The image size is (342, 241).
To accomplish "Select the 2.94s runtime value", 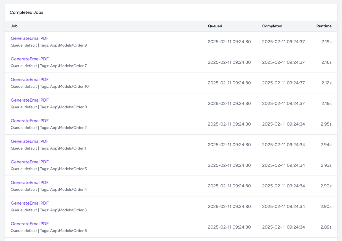I will 326,145.
